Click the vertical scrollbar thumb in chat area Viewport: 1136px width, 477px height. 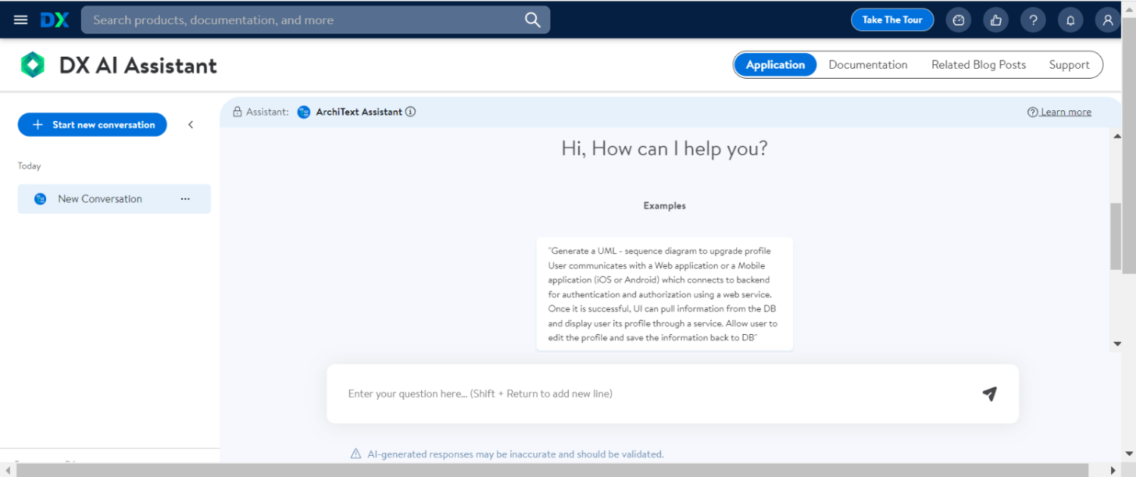(1116, 237)
